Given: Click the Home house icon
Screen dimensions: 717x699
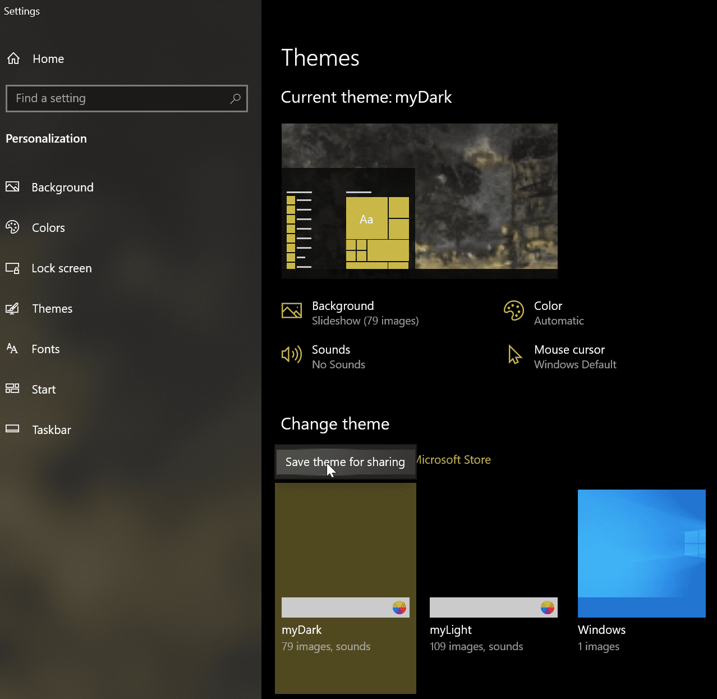Looking at the screenshot, I should pyautogui.click(x=13, y=58).
